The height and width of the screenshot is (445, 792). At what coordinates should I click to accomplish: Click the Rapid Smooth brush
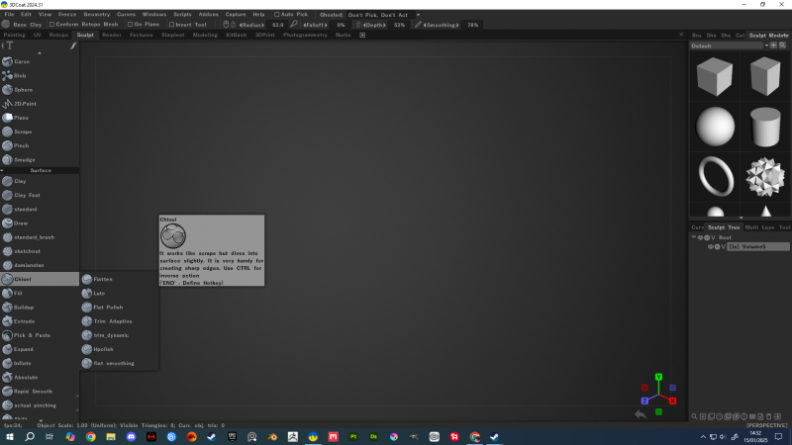33,391
